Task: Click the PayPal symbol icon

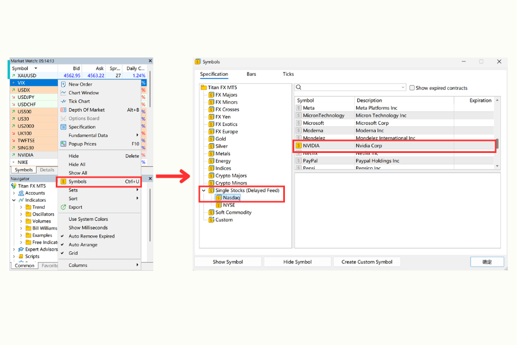Action: click(299, 161)
